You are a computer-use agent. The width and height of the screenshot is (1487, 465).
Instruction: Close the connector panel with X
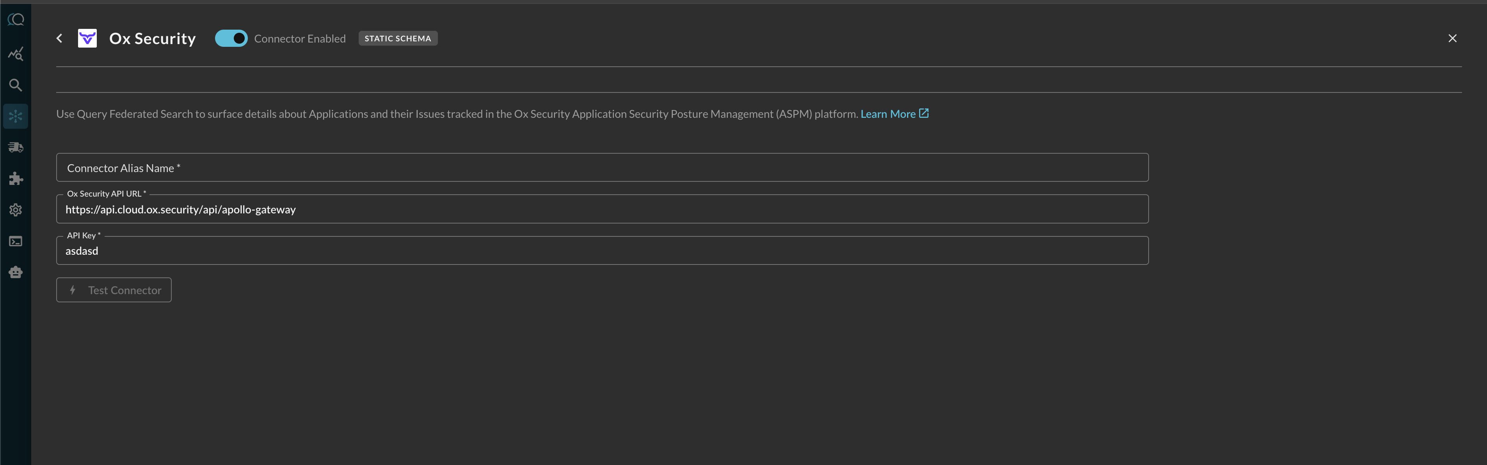[1452, 39]
